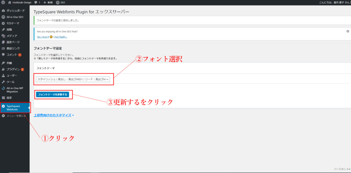Open Hoshizuki-Design site home link
Viewport: 351px width, 173px height.
click(20, 2)
